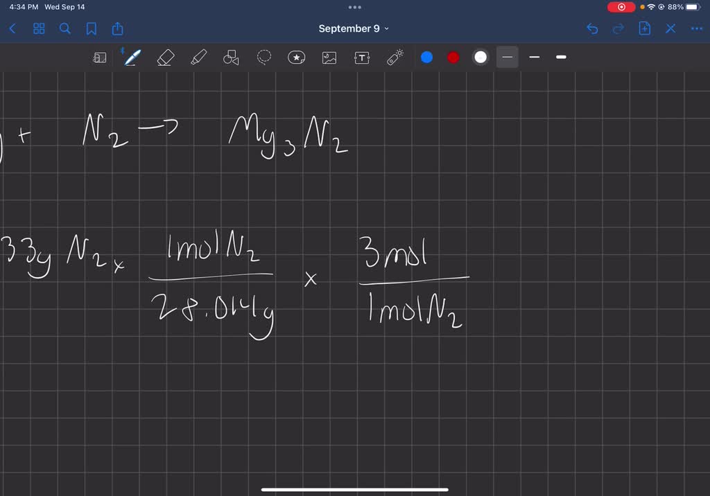The width and height of the screenshot is (710, 496).
Task: Insert an image with the photo tool
Action: pyautogui.click(x=329, y=57)
